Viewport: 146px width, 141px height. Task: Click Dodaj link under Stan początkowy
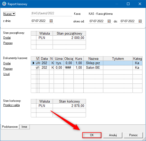[x=7, y=38]
